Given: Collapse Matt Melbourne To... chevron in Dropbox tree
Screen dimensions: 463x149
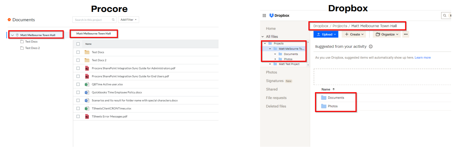Looking at the screenshot, I should [270, 49].
